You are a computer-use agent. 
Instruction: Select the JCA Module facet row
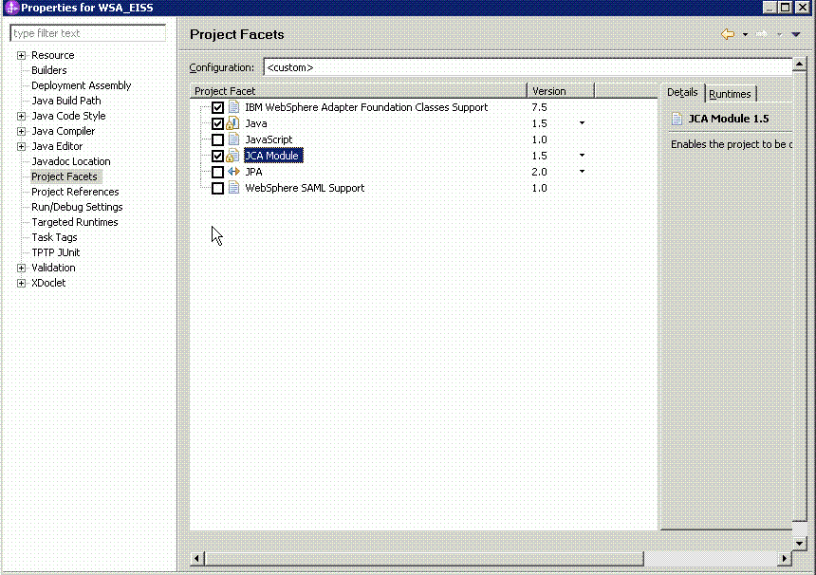click(271, 156)
